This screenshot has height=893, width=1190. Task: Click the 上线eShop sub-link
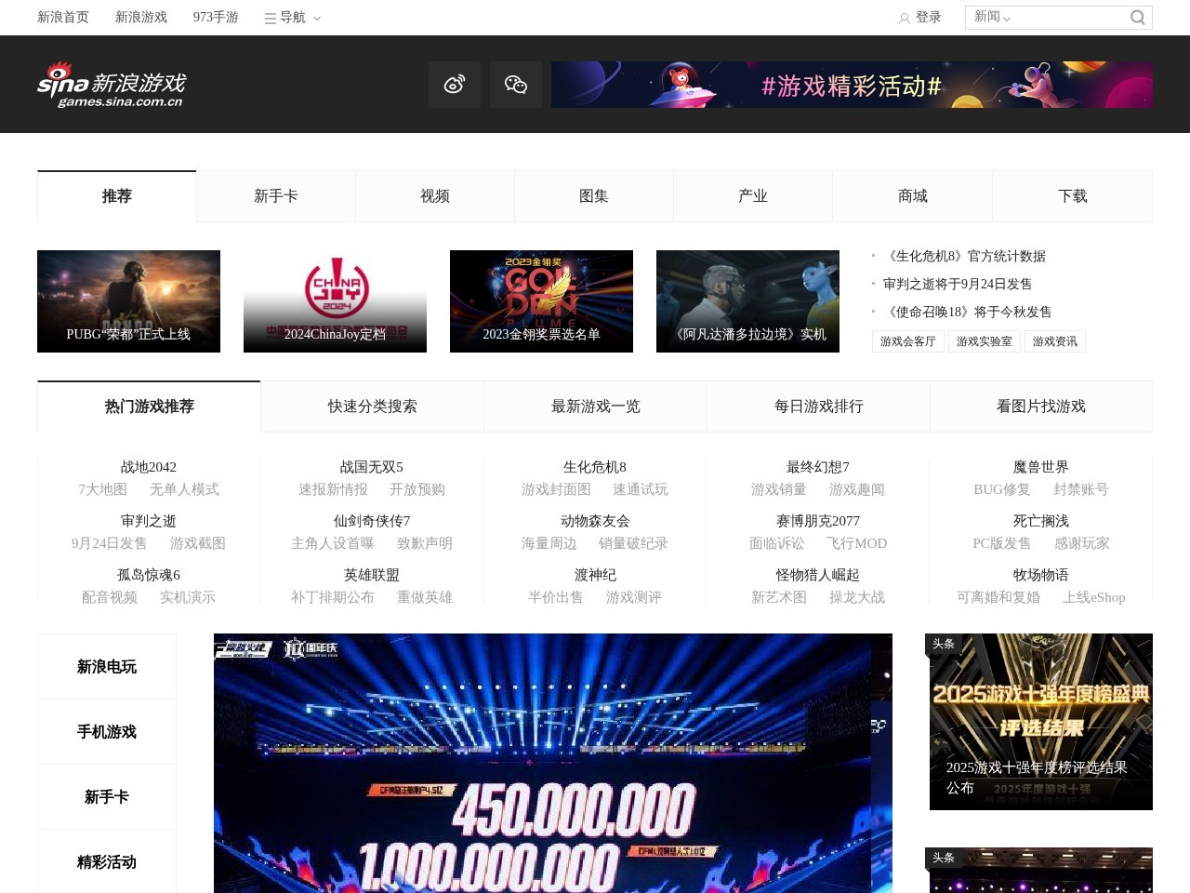tap(1094, 597)
